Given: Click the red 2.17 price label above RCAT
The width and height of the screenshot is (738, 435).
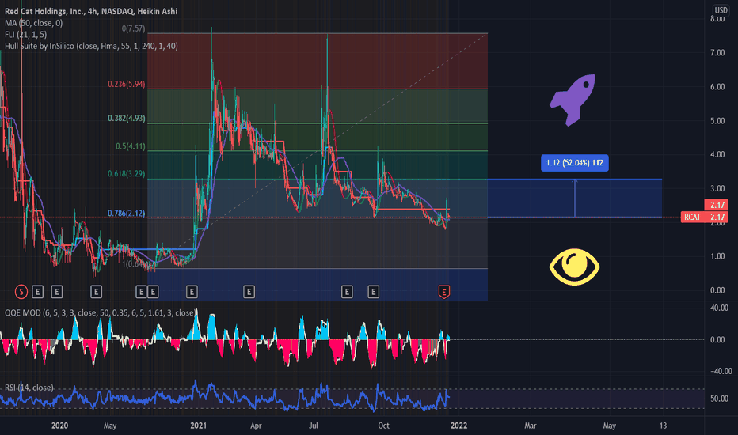Looking at the screenshot, I should [x=717, y=205].
